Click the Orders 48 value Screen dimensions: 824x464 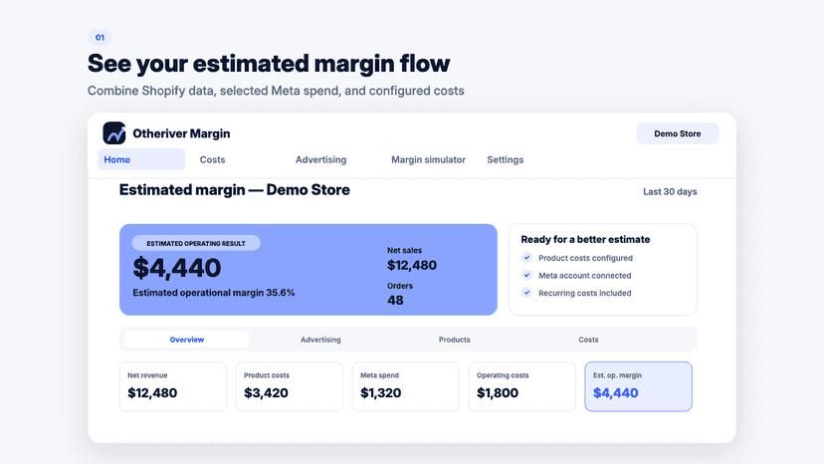point(395,300)
